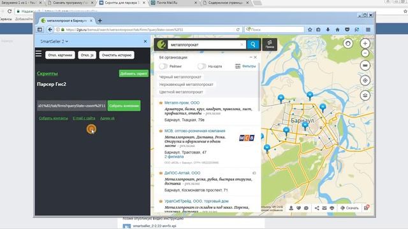Open the Металл-пром, ООО listing
The image size is (408, 229).
(182, 103)
